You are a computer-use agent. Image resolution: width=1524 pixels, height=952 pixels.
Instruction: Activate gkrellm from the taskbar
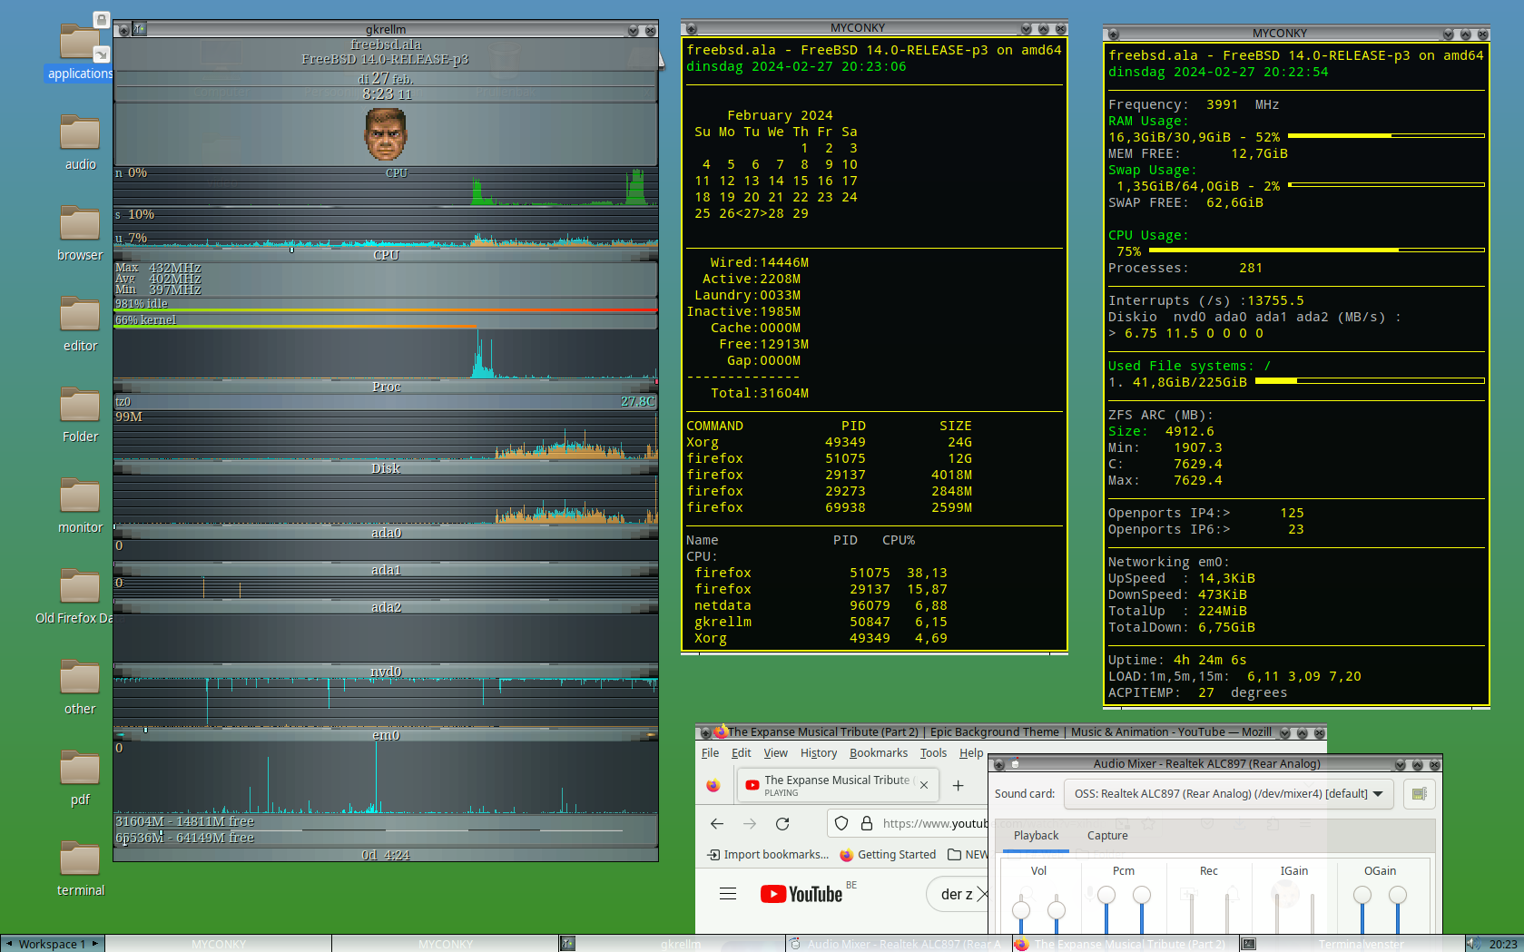tap(672, 944)
